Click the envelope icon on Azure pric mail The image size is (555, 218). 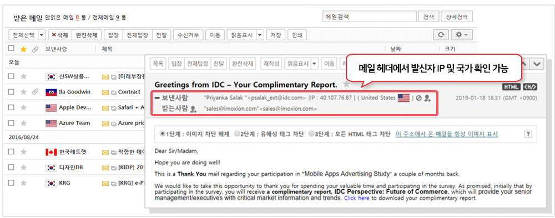tap(105, 123)
